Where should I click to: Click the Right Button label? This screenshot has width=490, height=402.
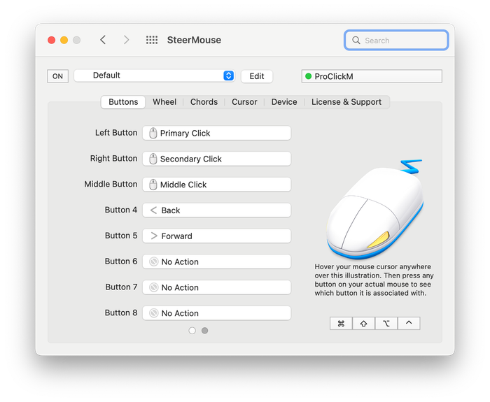coord(113,158)
